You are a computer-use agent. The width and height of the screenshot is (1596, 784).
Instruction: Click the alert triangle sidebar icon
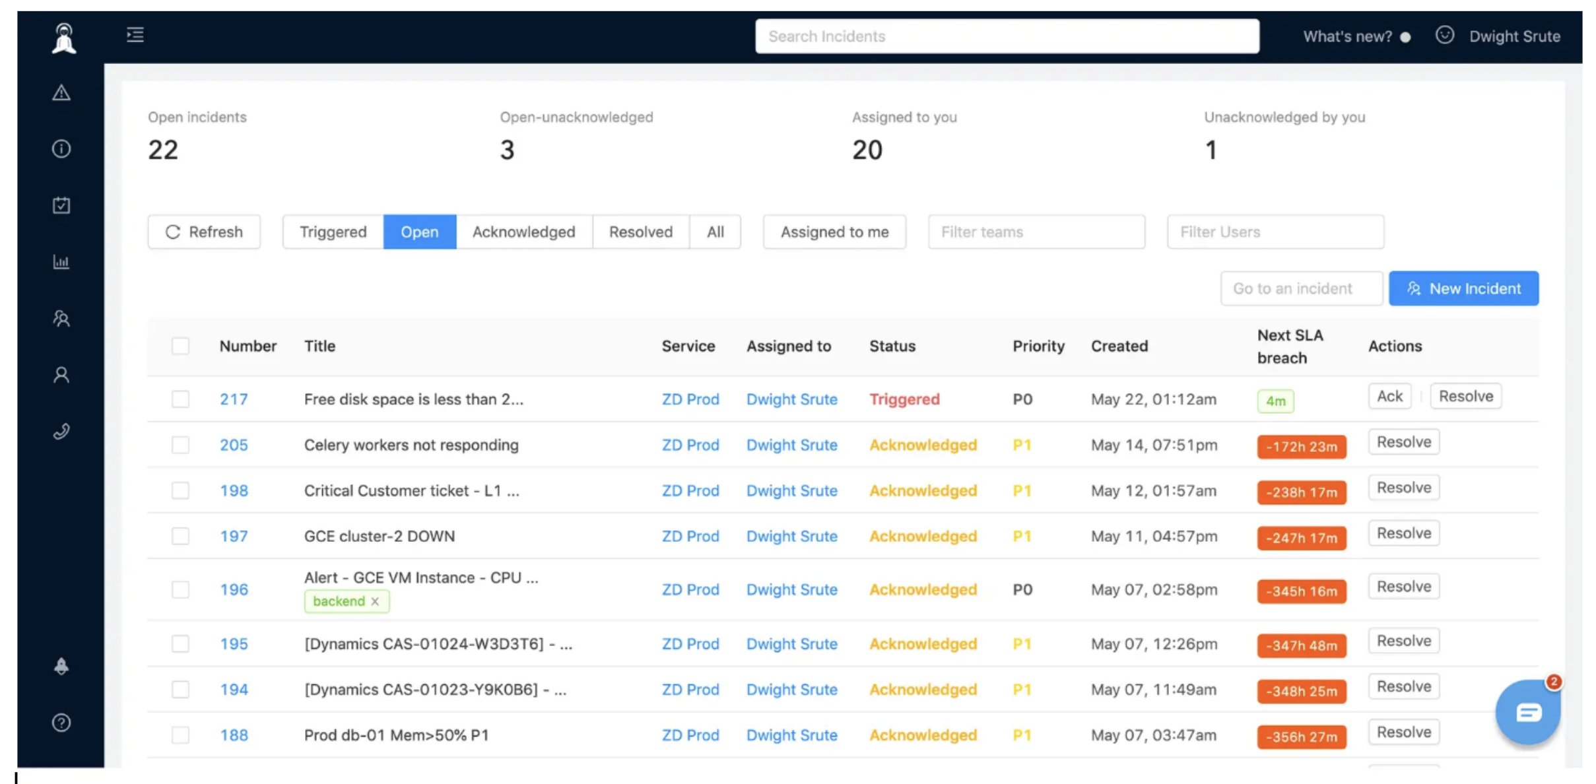(61, 93)
